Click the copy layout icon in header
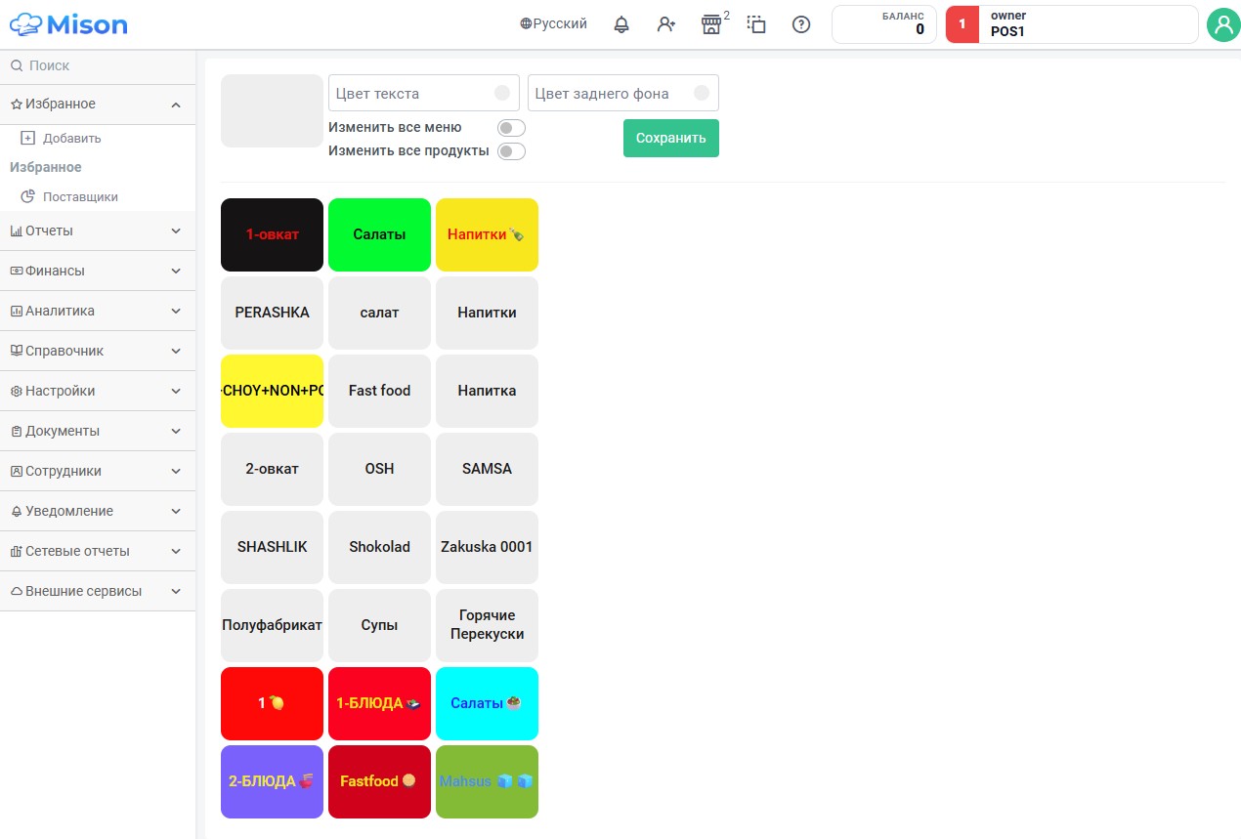 (756, 24)
